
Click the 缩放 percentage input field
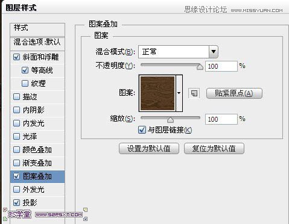click(221, 119)
